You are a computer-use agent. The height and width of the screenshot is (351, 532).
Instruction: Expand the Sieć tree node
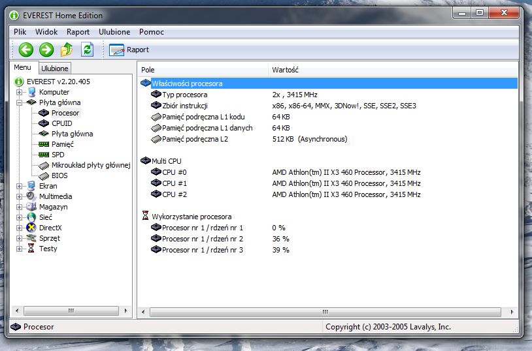point(20,217)
